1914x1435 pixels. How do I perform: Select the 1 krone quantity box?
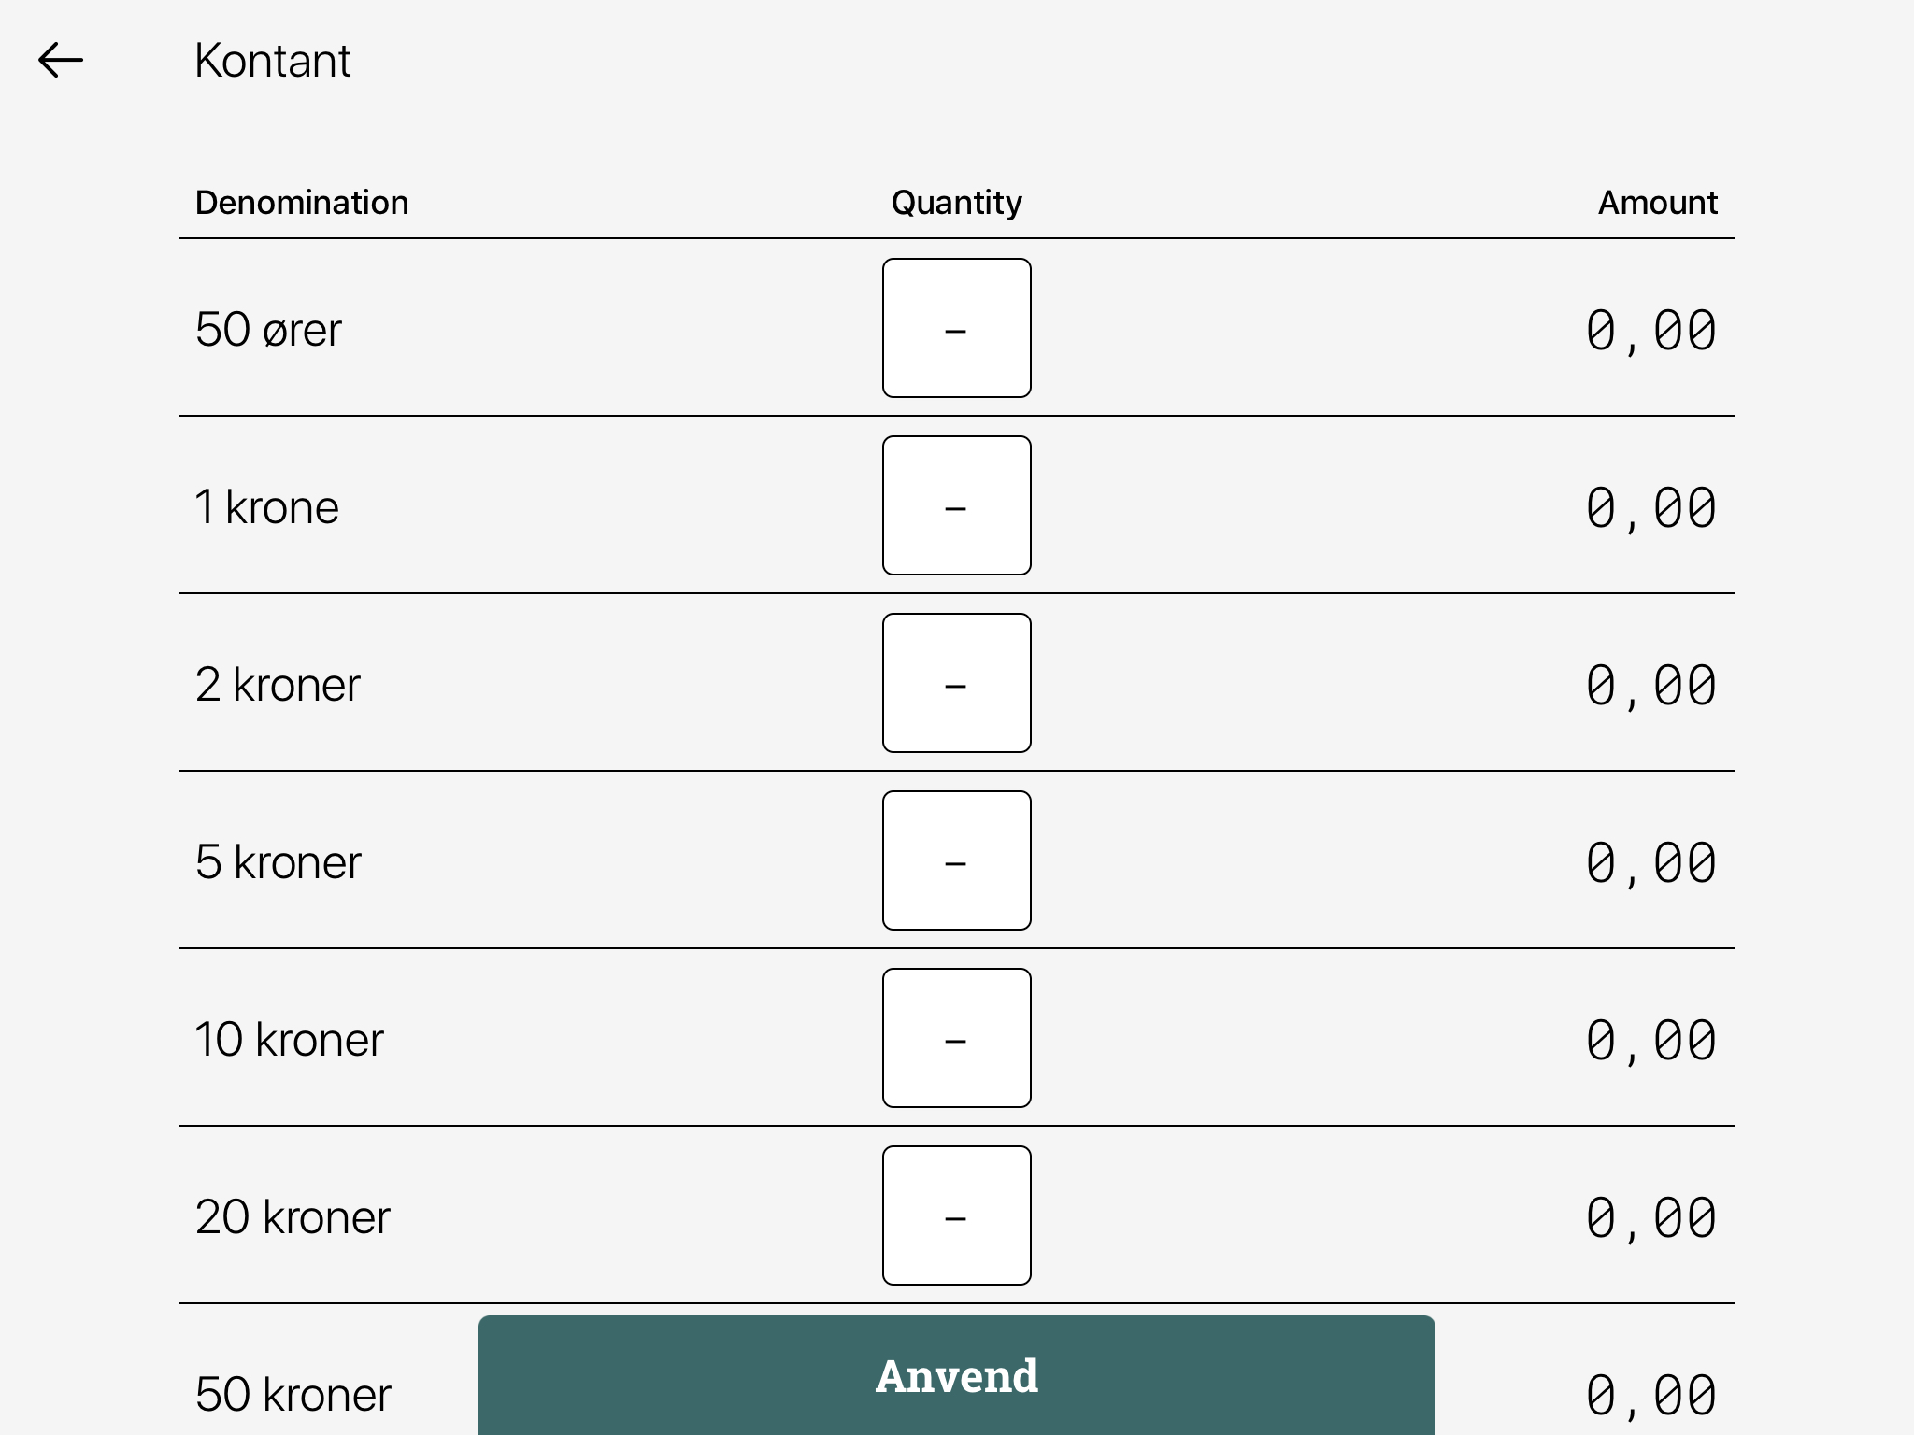coord(956,505)
